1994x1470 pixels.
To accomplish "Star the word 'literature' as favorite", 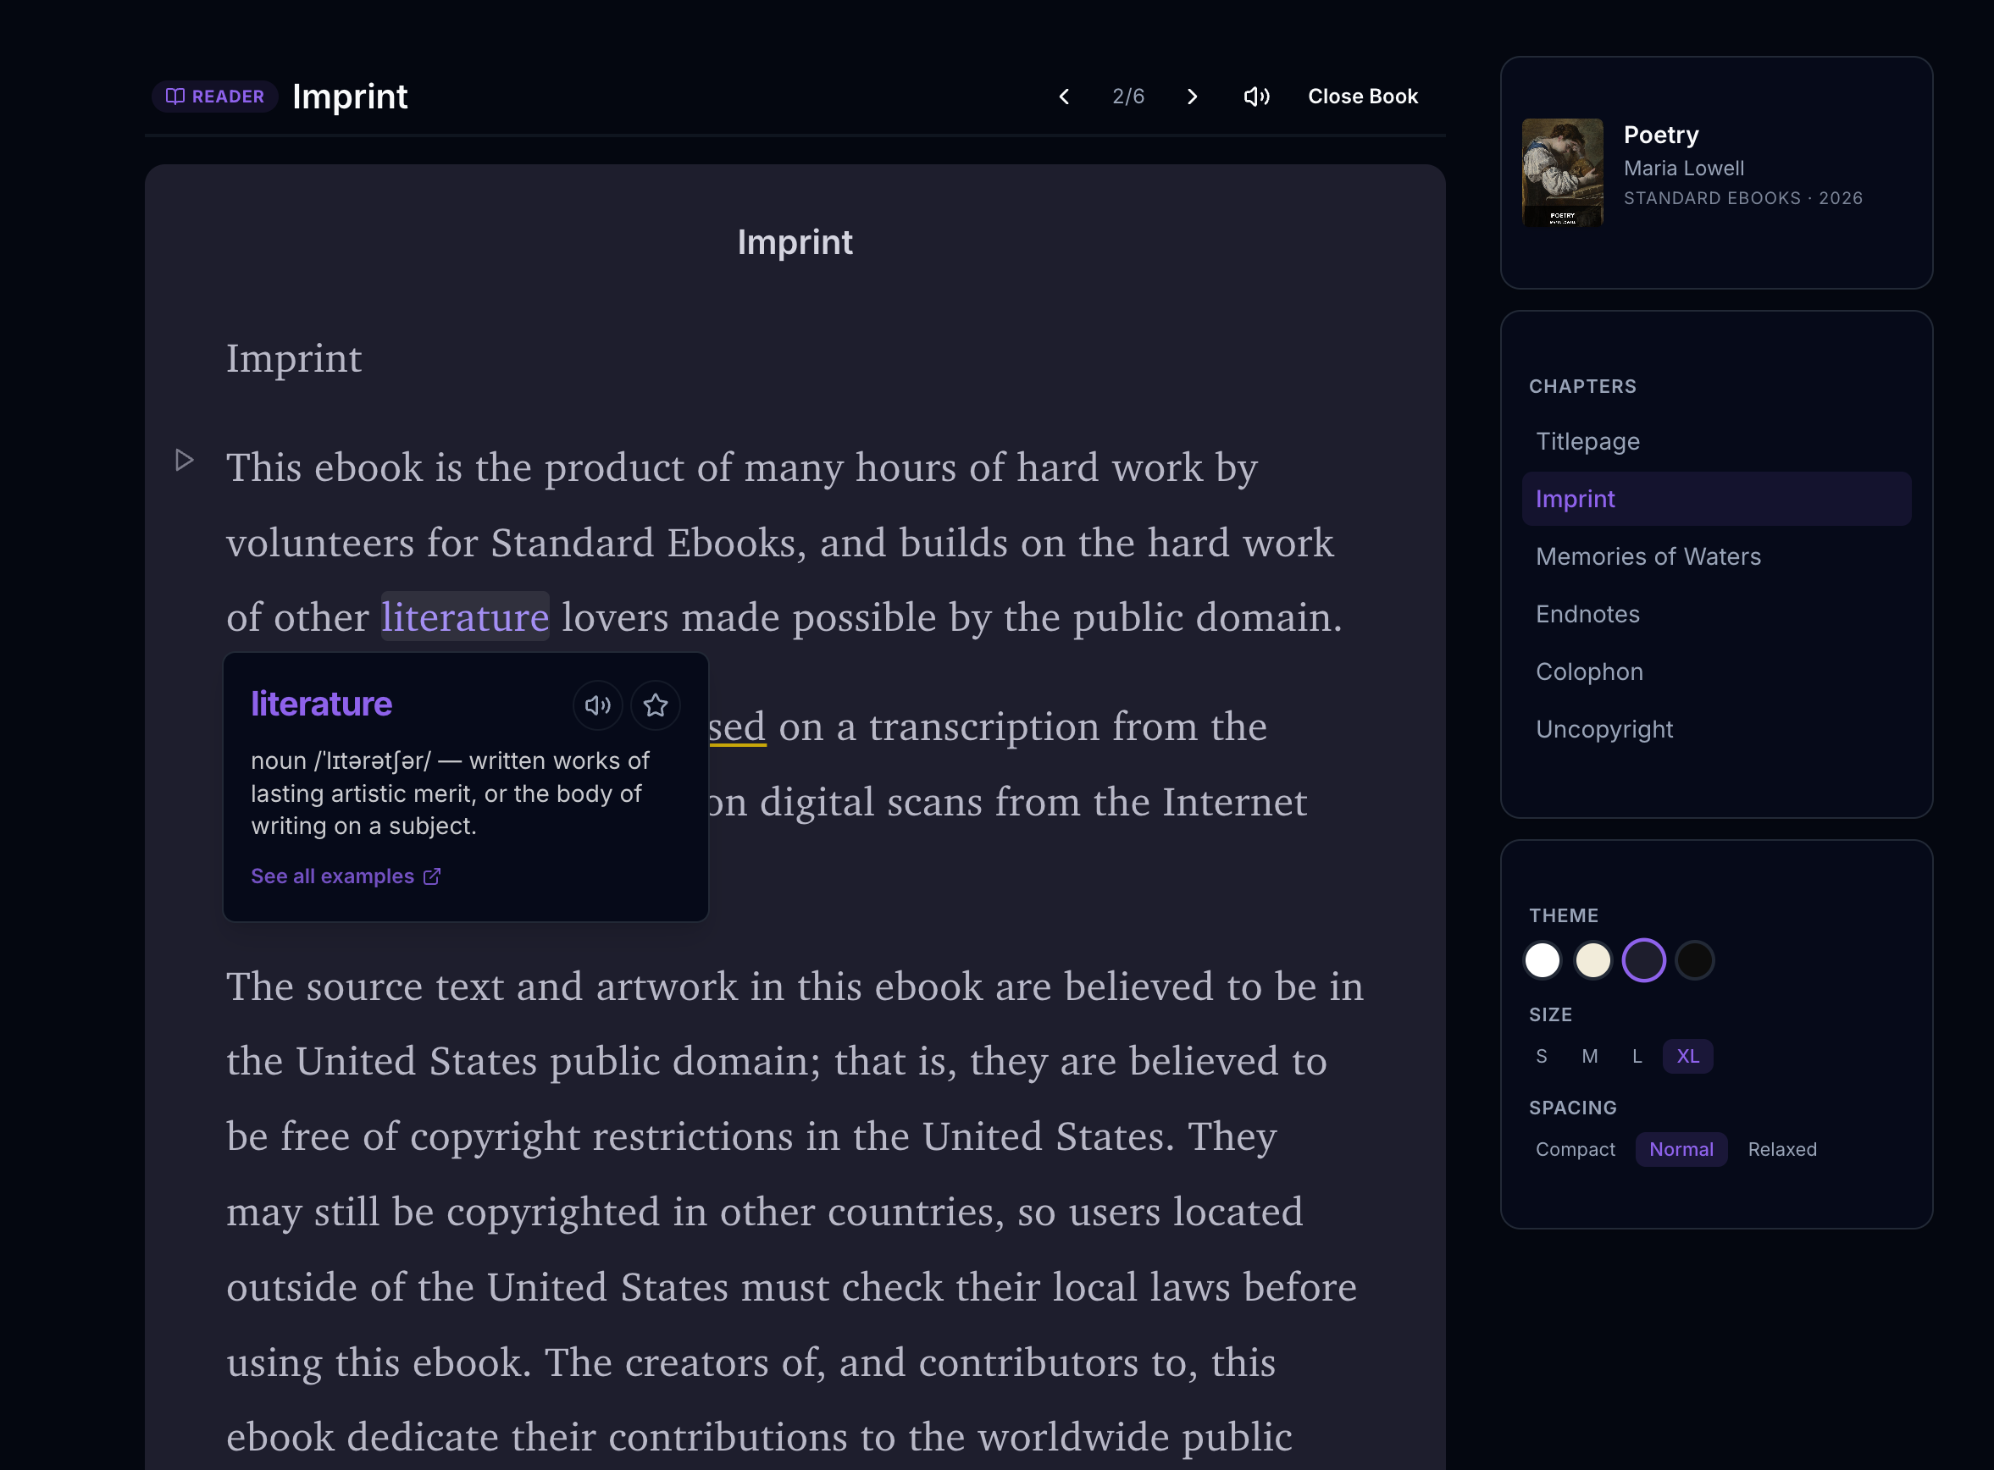I will click(655, 705).
